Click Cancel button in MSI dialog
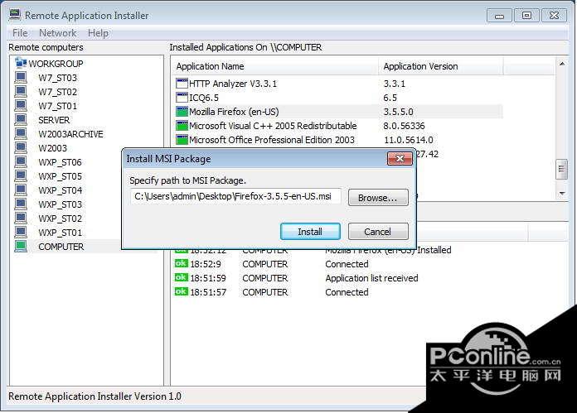Image resolution: width=577 pixels, height=413 pixels. [378, 232]
